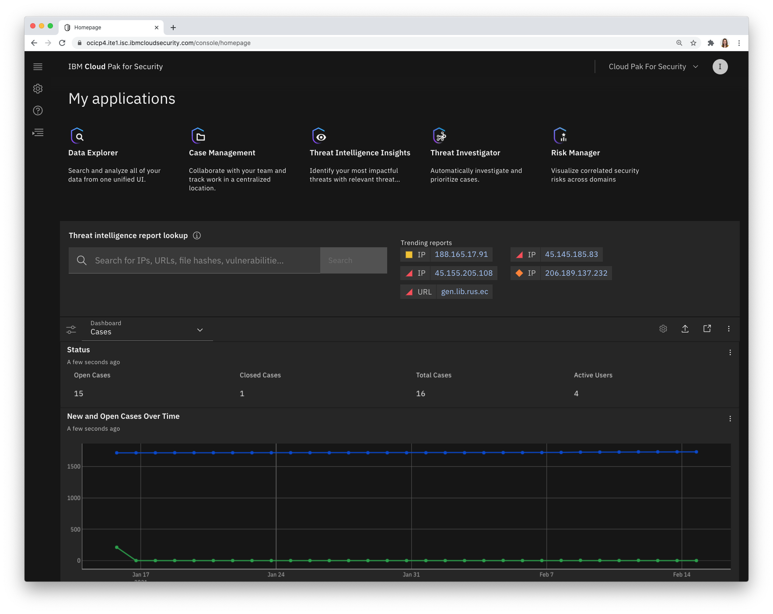This screenshot has height=614, width=773.
Task: Bookmark page with star icon
Action: 693,43
